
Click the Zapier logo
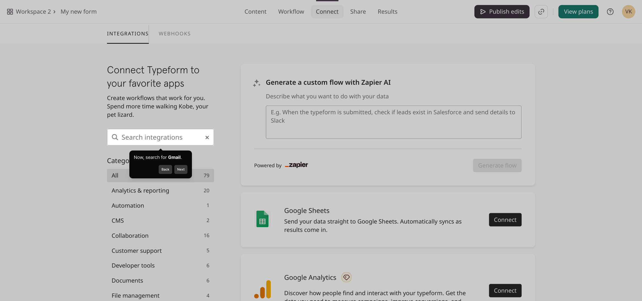click(x=296, y=165)
